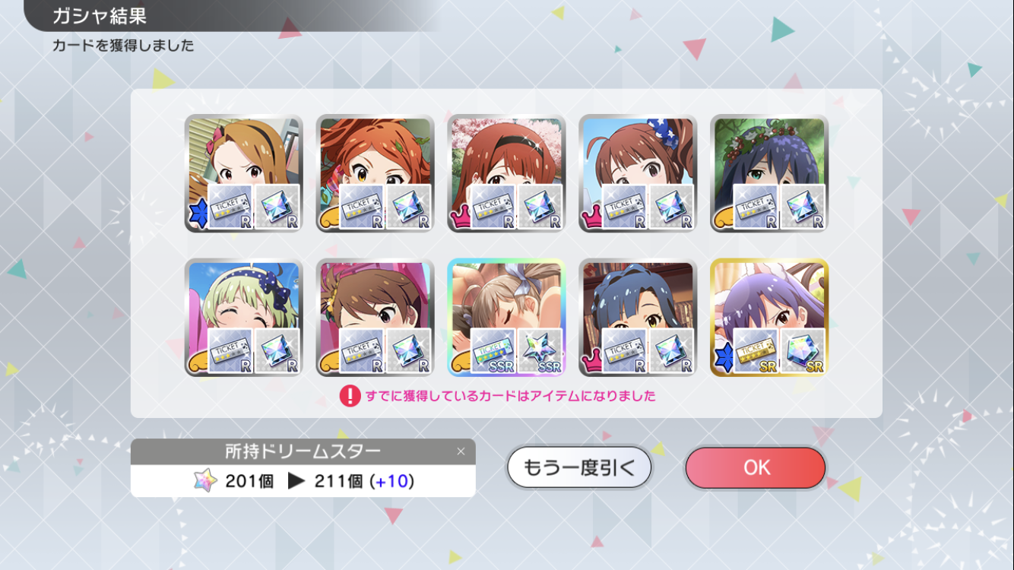Tap the SR gold ticket icon
This screenshot has height=570, width=1014.
click(x=757, y=350)
